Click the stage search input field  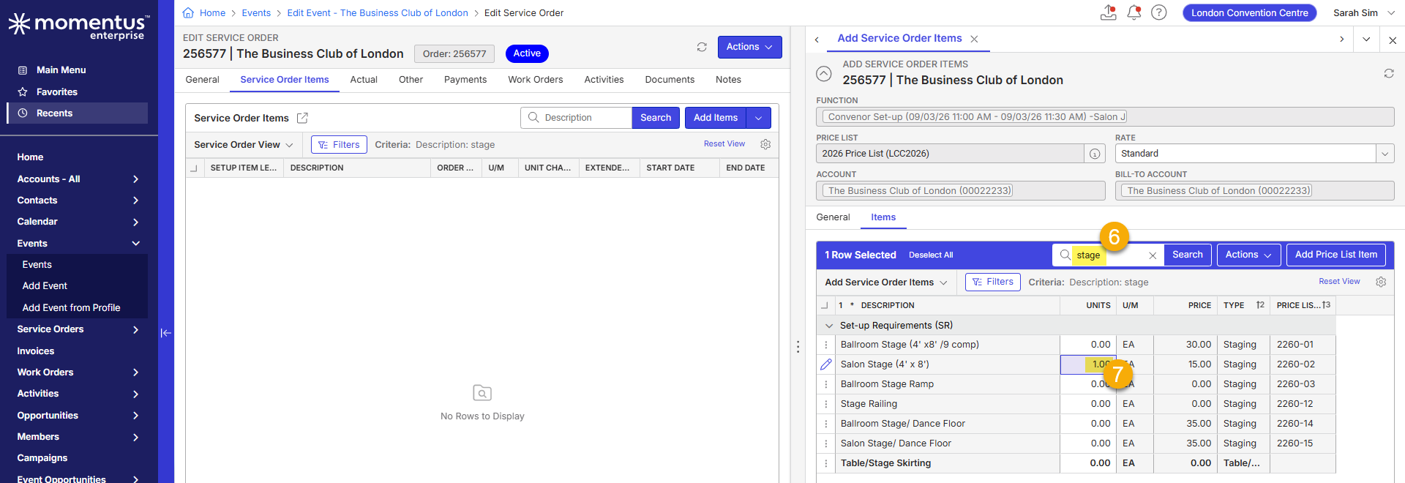click(1109, 255)
